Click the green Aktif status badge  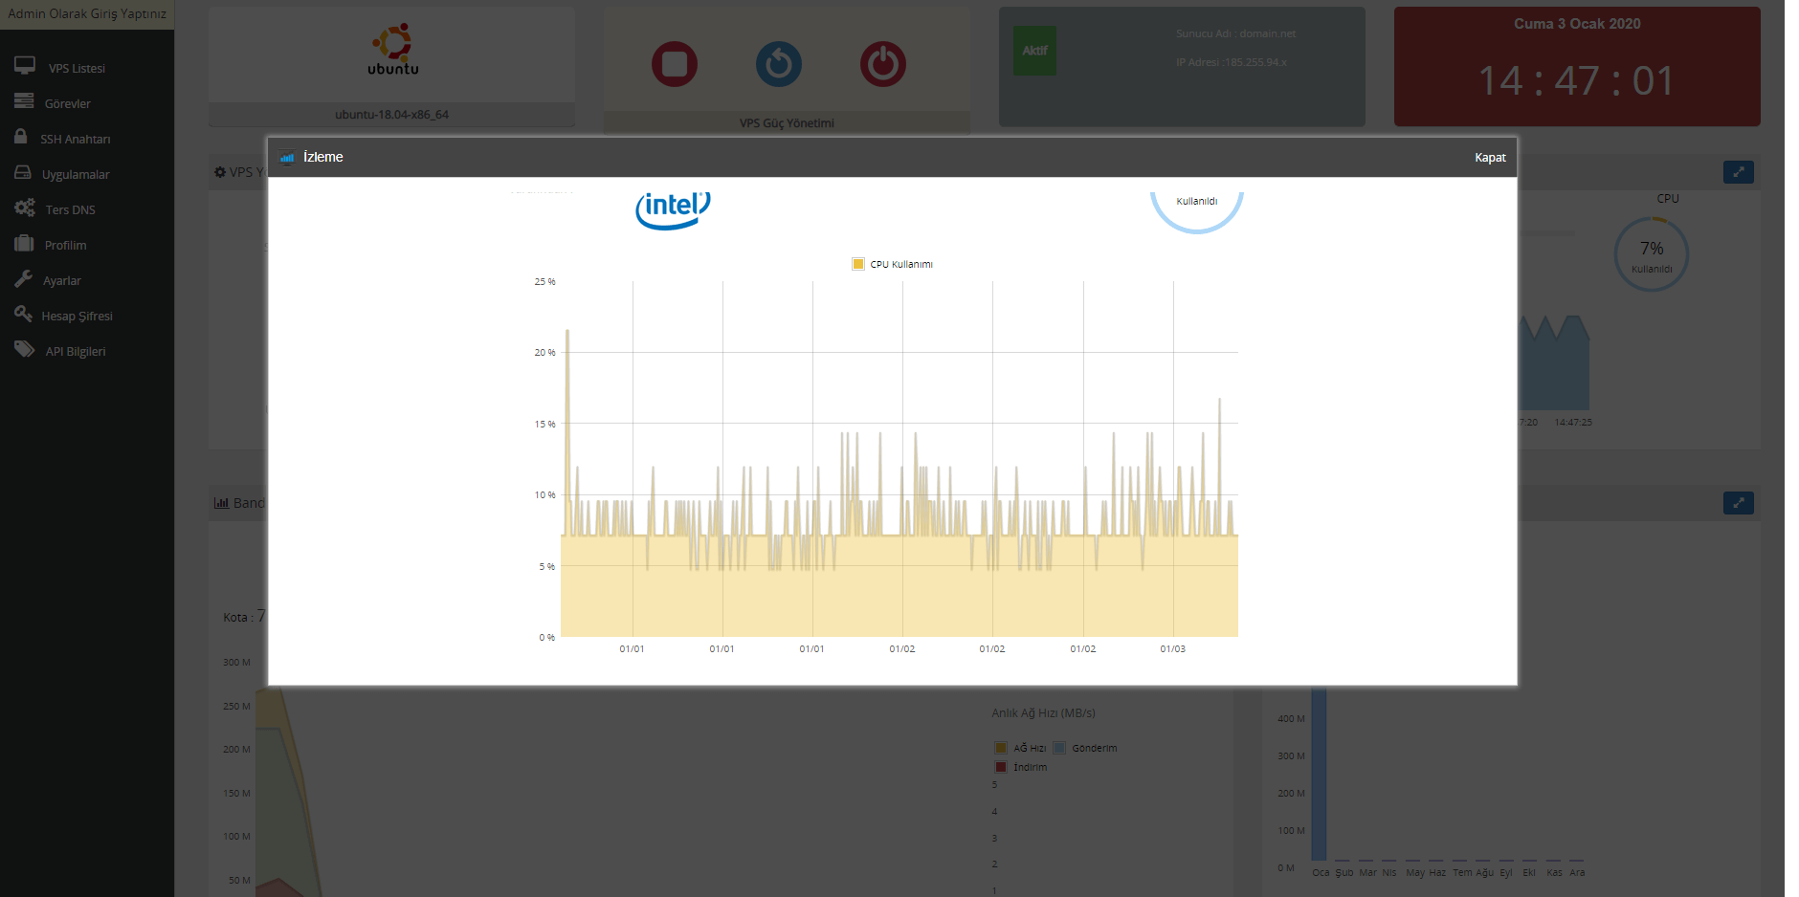[x=1034, y=51]
